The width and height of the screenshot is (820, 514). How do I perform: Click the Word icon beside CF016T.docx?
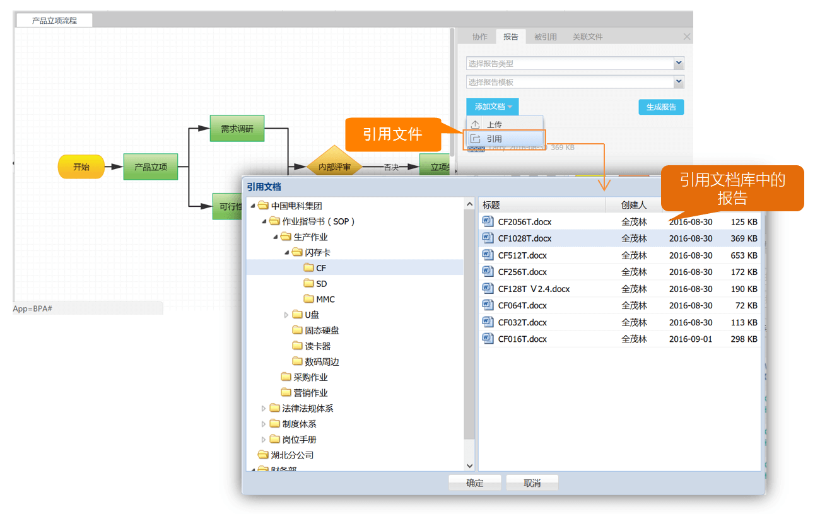(x=488, y=339)
